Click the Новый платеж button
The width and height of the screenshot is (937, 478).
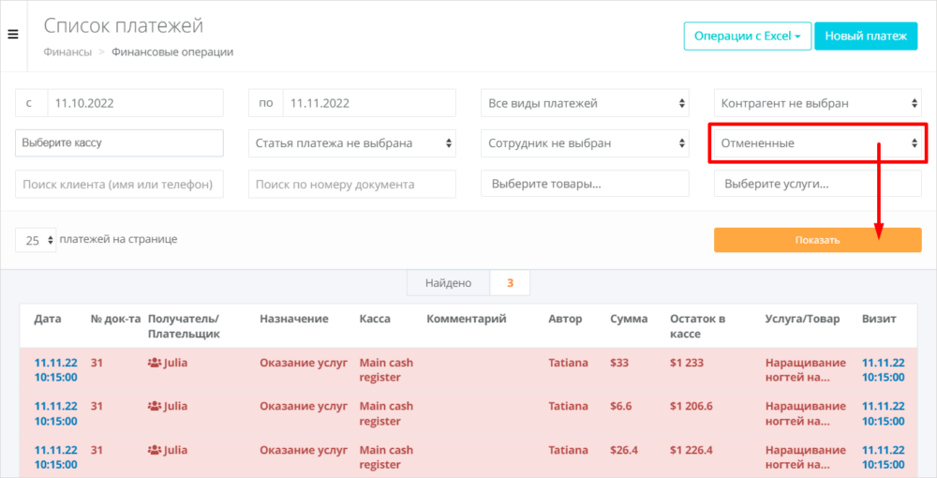coord(865,37)
